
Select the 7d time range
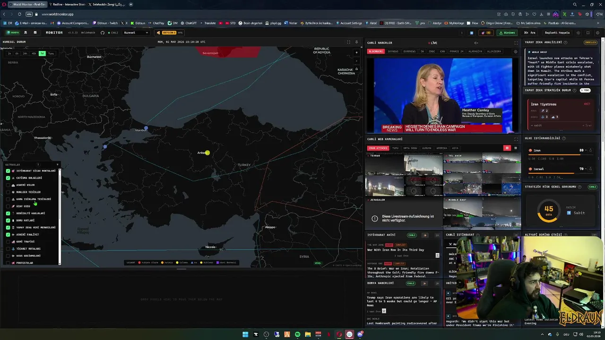[42, 53]
